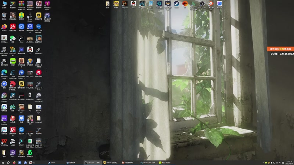
Task: Launch YY语音 owl icon
Action: (116, 5)
